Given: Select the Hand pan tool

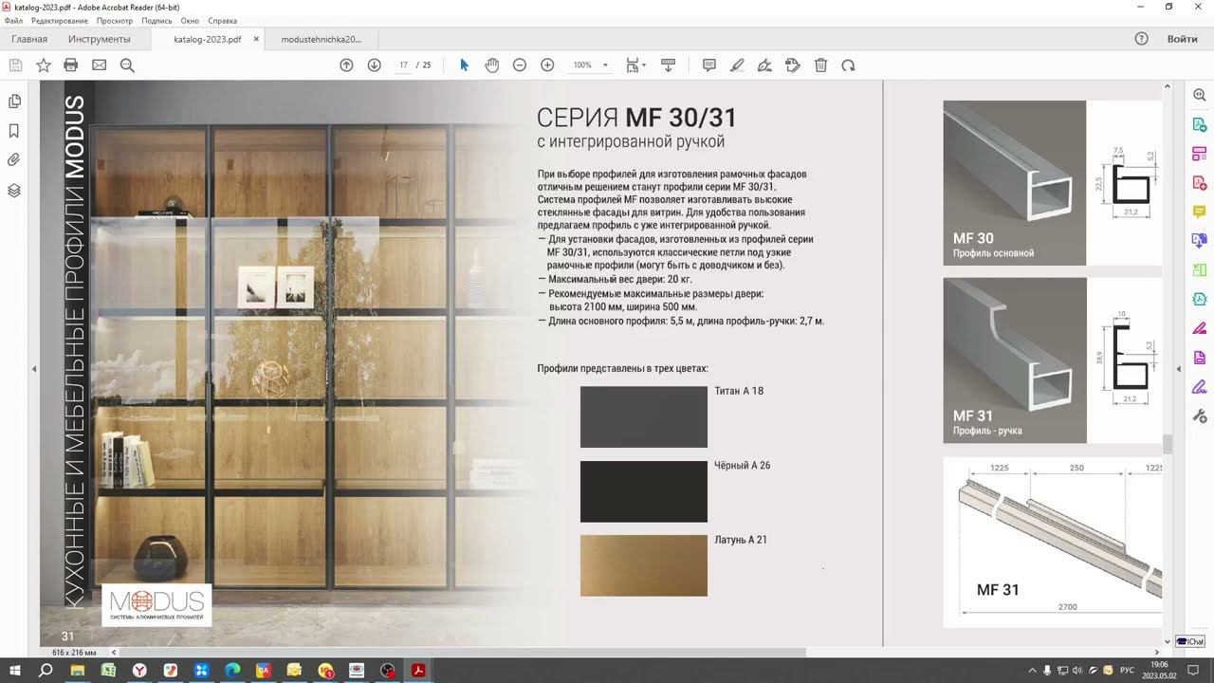Looking at the screenshot, I should click(491, 65).
